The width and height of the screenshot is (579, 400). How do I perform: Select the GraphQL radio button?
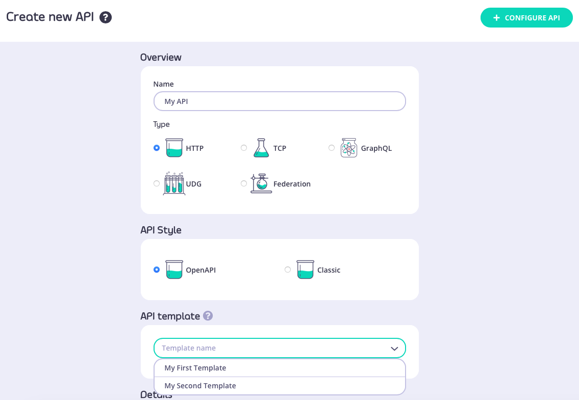pyautogui.click(x=332, y=148)
